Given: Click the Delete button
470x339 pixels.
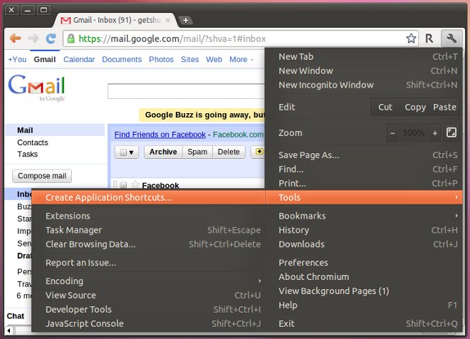Looking at the screenshot, I should coord(229,152).
